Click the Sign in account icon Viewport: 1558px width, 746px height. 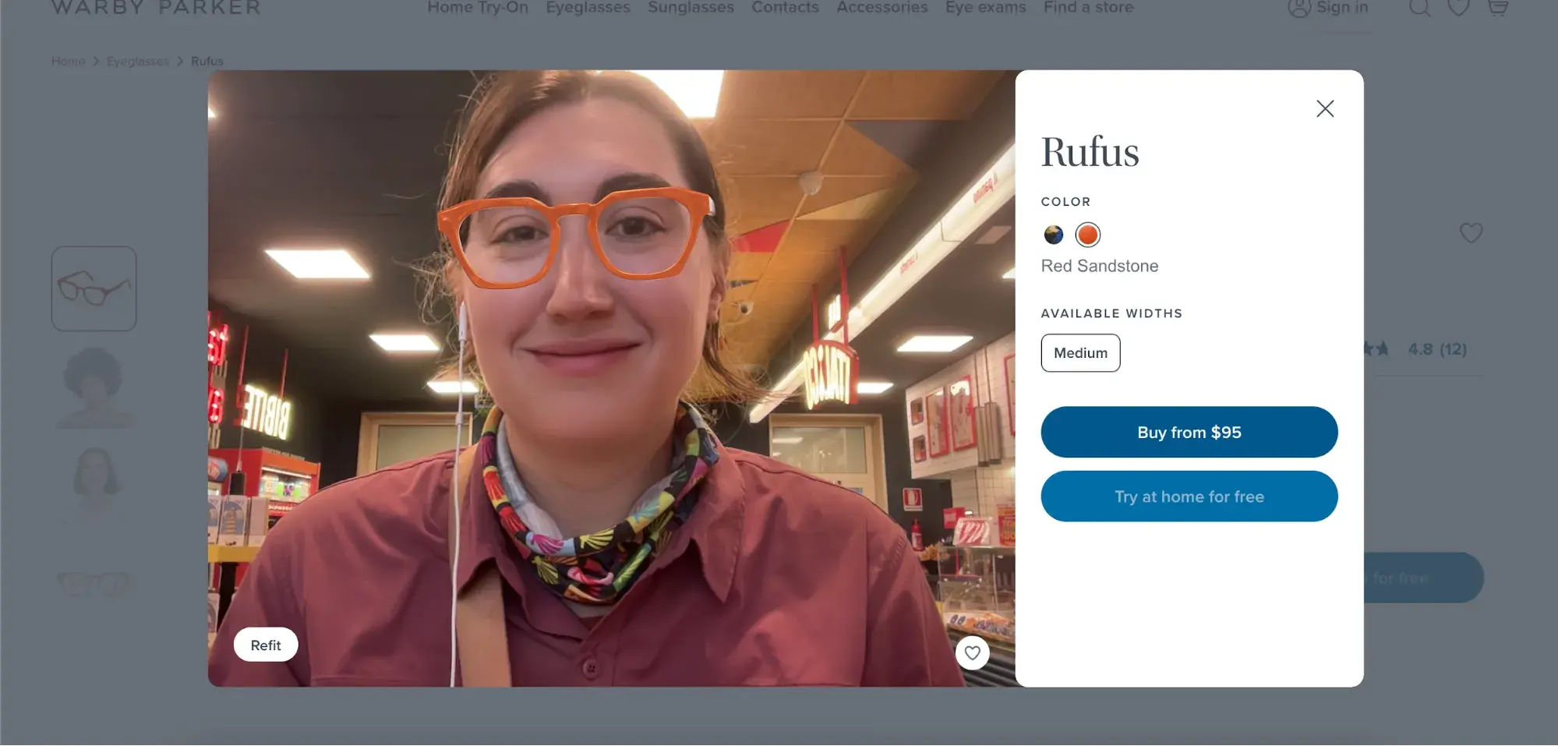pos(1299,8)
